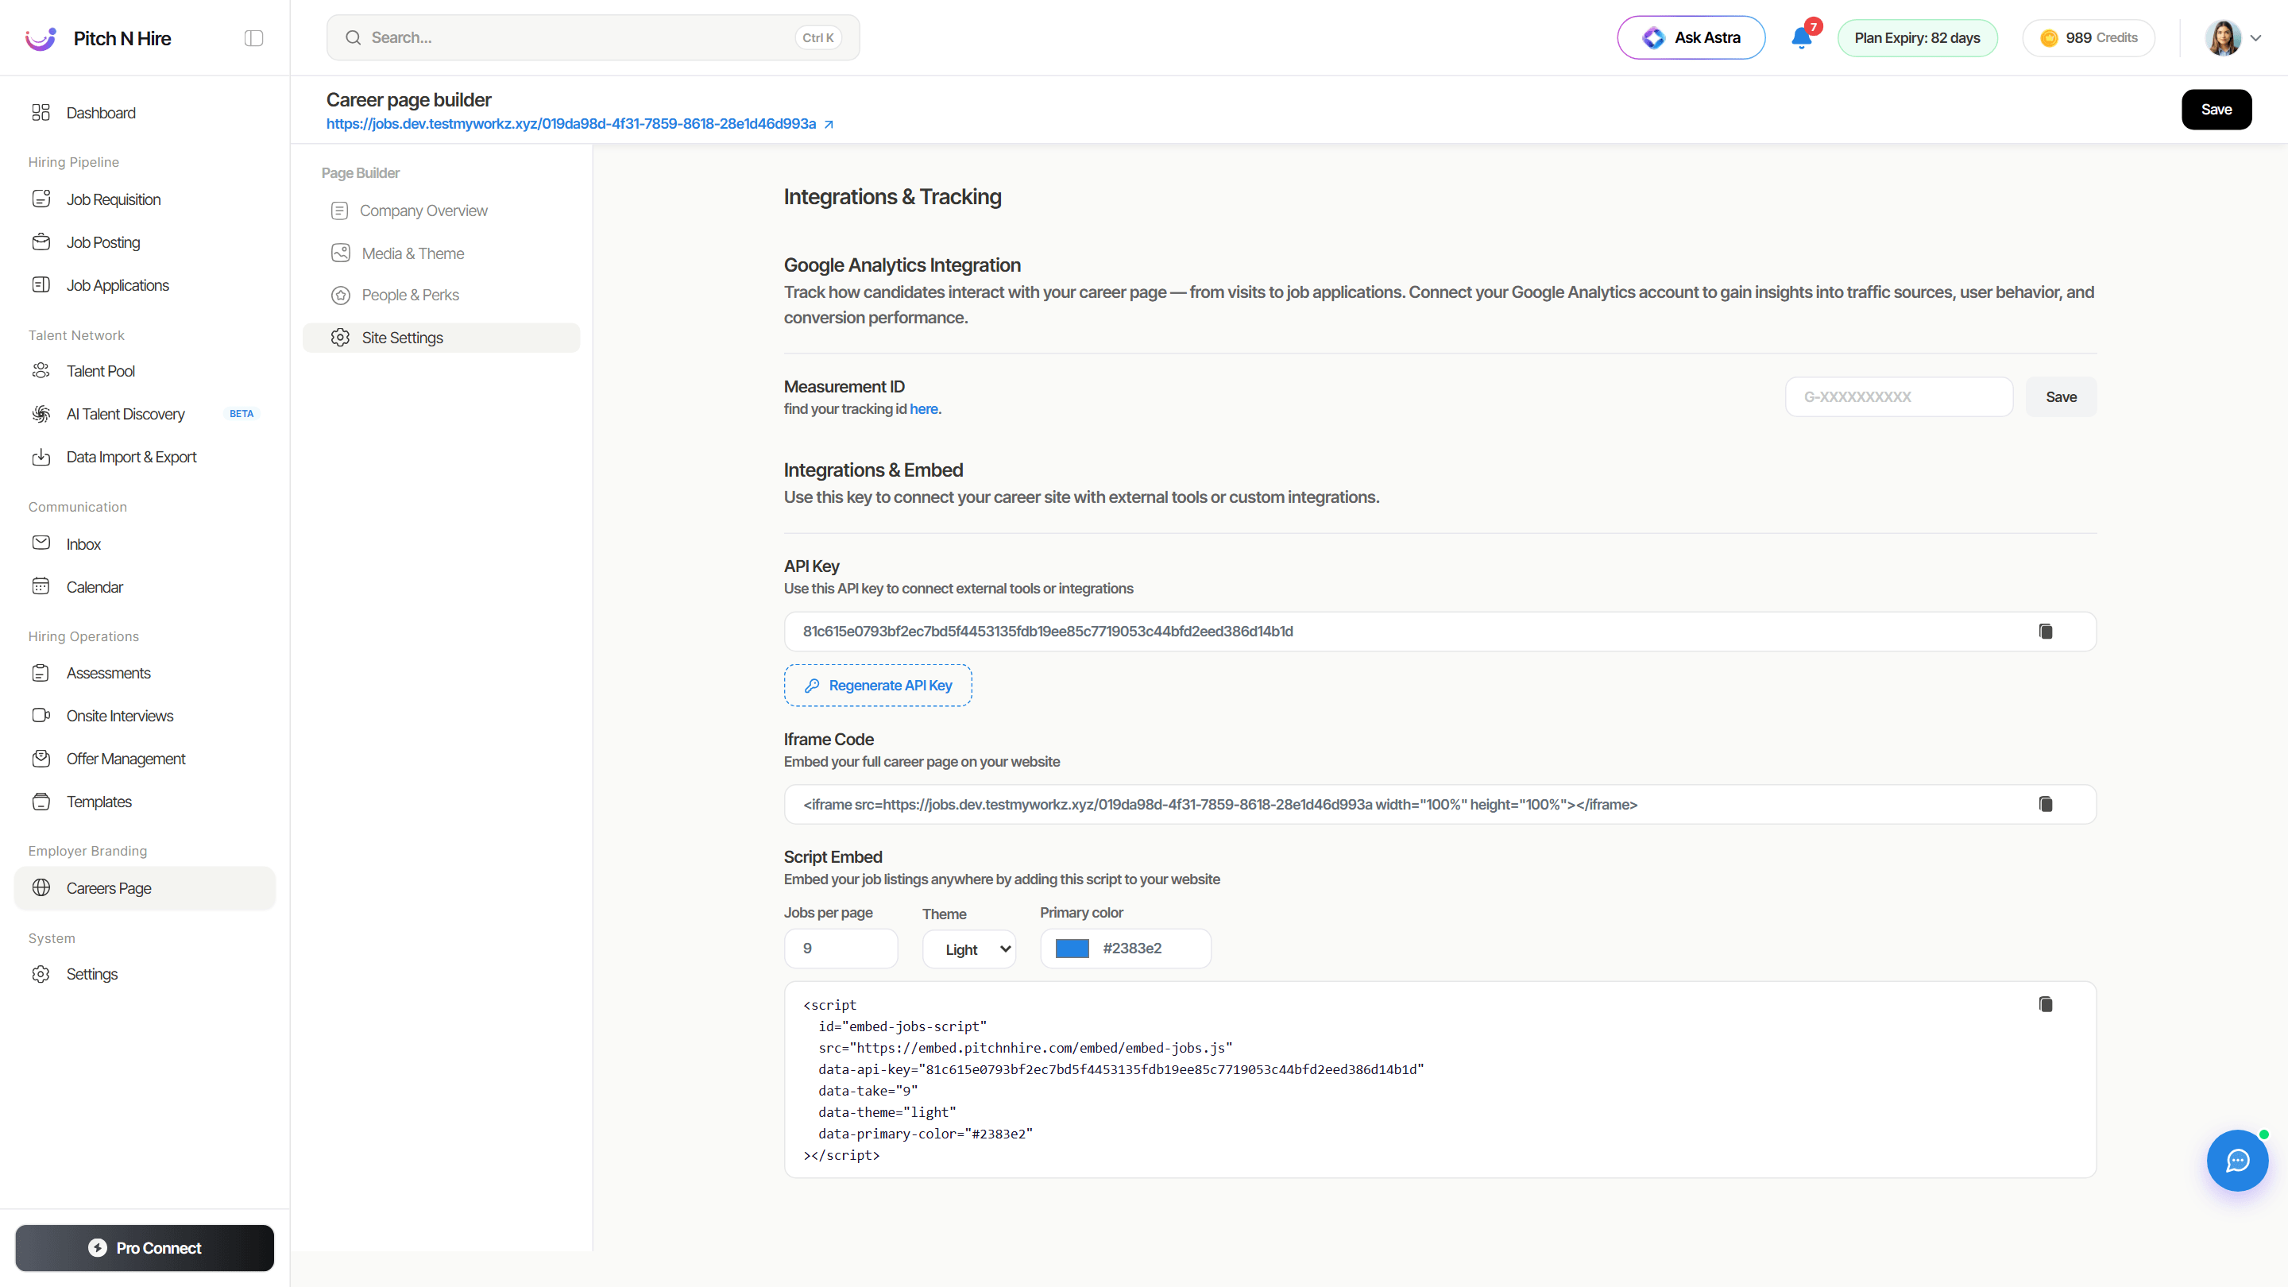Click the 'here' tracking id link
The image size is (2288, 1287).
tap(924, 409)
